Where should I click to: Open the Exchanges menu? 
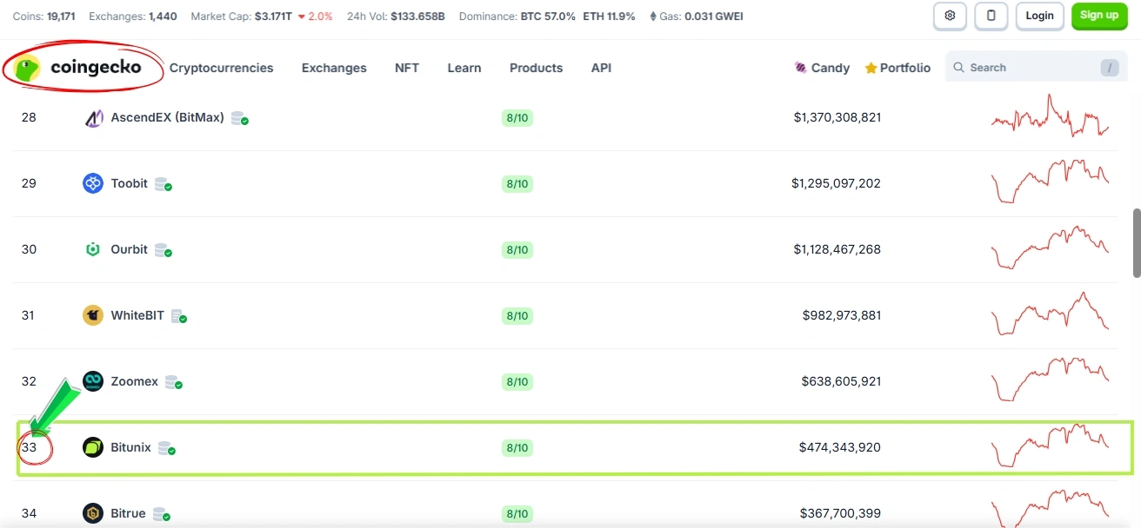coord(334,68)
